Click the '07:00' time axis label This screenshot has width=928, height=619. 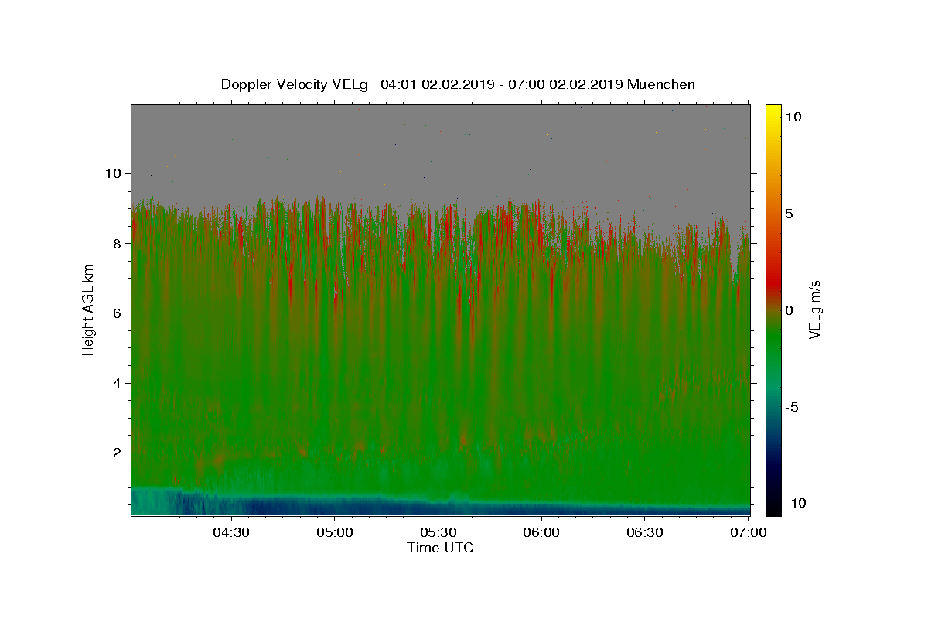point(749,532)
